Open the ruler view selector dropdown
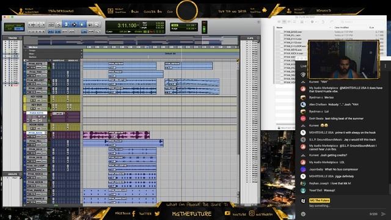This screenshot has height=220, width=391. coord(25,47)
